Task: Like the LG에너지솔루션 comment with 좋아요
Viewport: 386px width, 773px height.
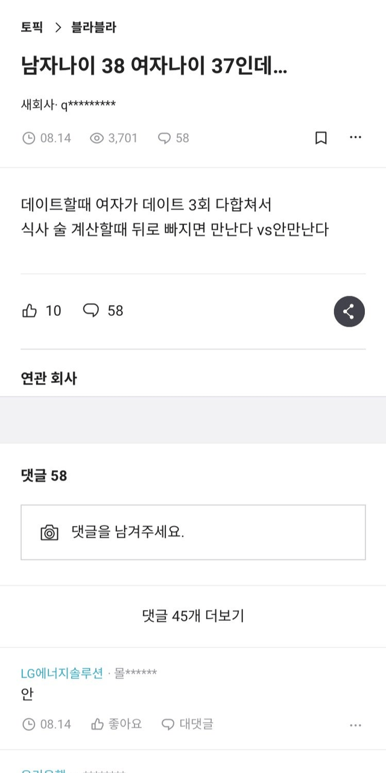Action: (116, 723)
